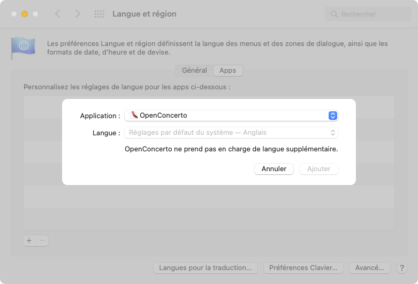The width and height of the screenshot is (418, 284).
Task: Click the OpenConcerto app icon
Action: click(134, 116)
